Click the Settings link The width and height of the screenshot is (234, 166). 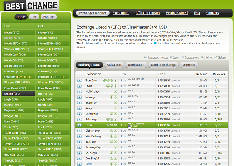(x=223, y=57)
